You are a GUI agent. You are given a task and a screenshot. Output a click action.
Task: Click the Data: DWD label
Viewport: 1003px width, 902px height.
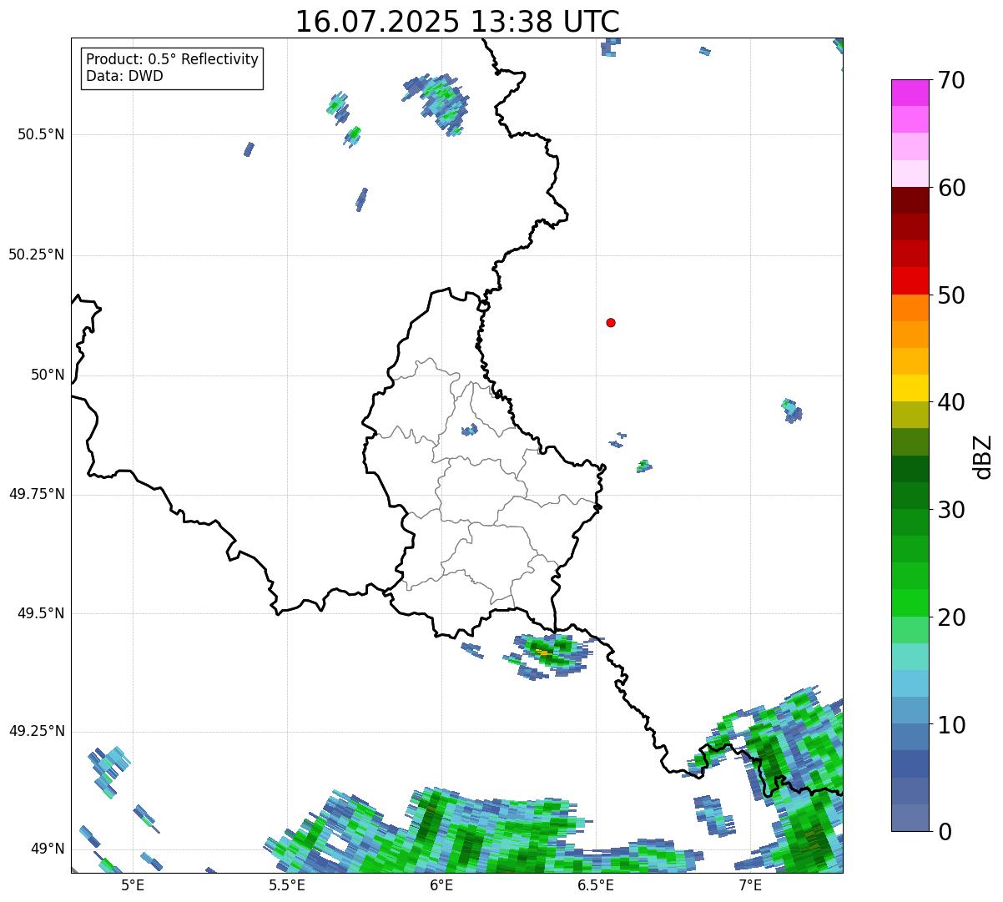pyautogui.click(x=124, y=76)
